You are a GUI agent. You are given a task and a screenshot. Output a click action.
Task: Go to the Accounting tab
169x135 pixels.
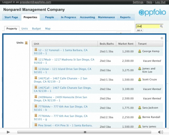pyautogui.click(x=87, y=17)
